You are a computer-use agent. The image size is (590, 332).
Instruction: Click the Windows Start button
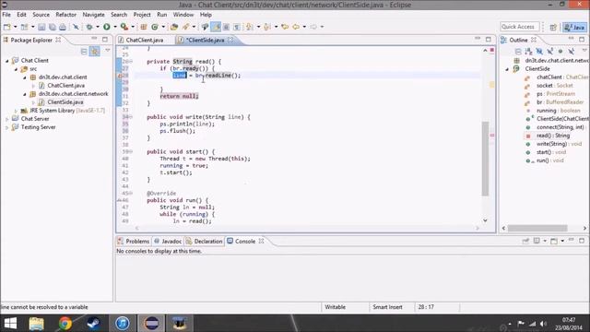10,324
